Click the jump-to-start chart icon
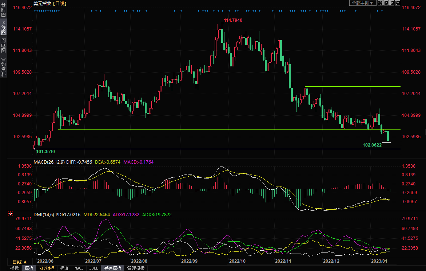The image size is (426, 271). click(x=386, y=3)
